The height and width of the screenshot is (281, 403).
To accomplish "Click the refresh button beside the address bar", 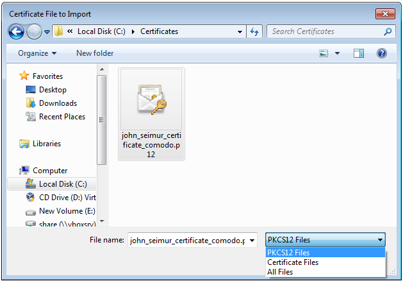I will [x=254, y=31].
